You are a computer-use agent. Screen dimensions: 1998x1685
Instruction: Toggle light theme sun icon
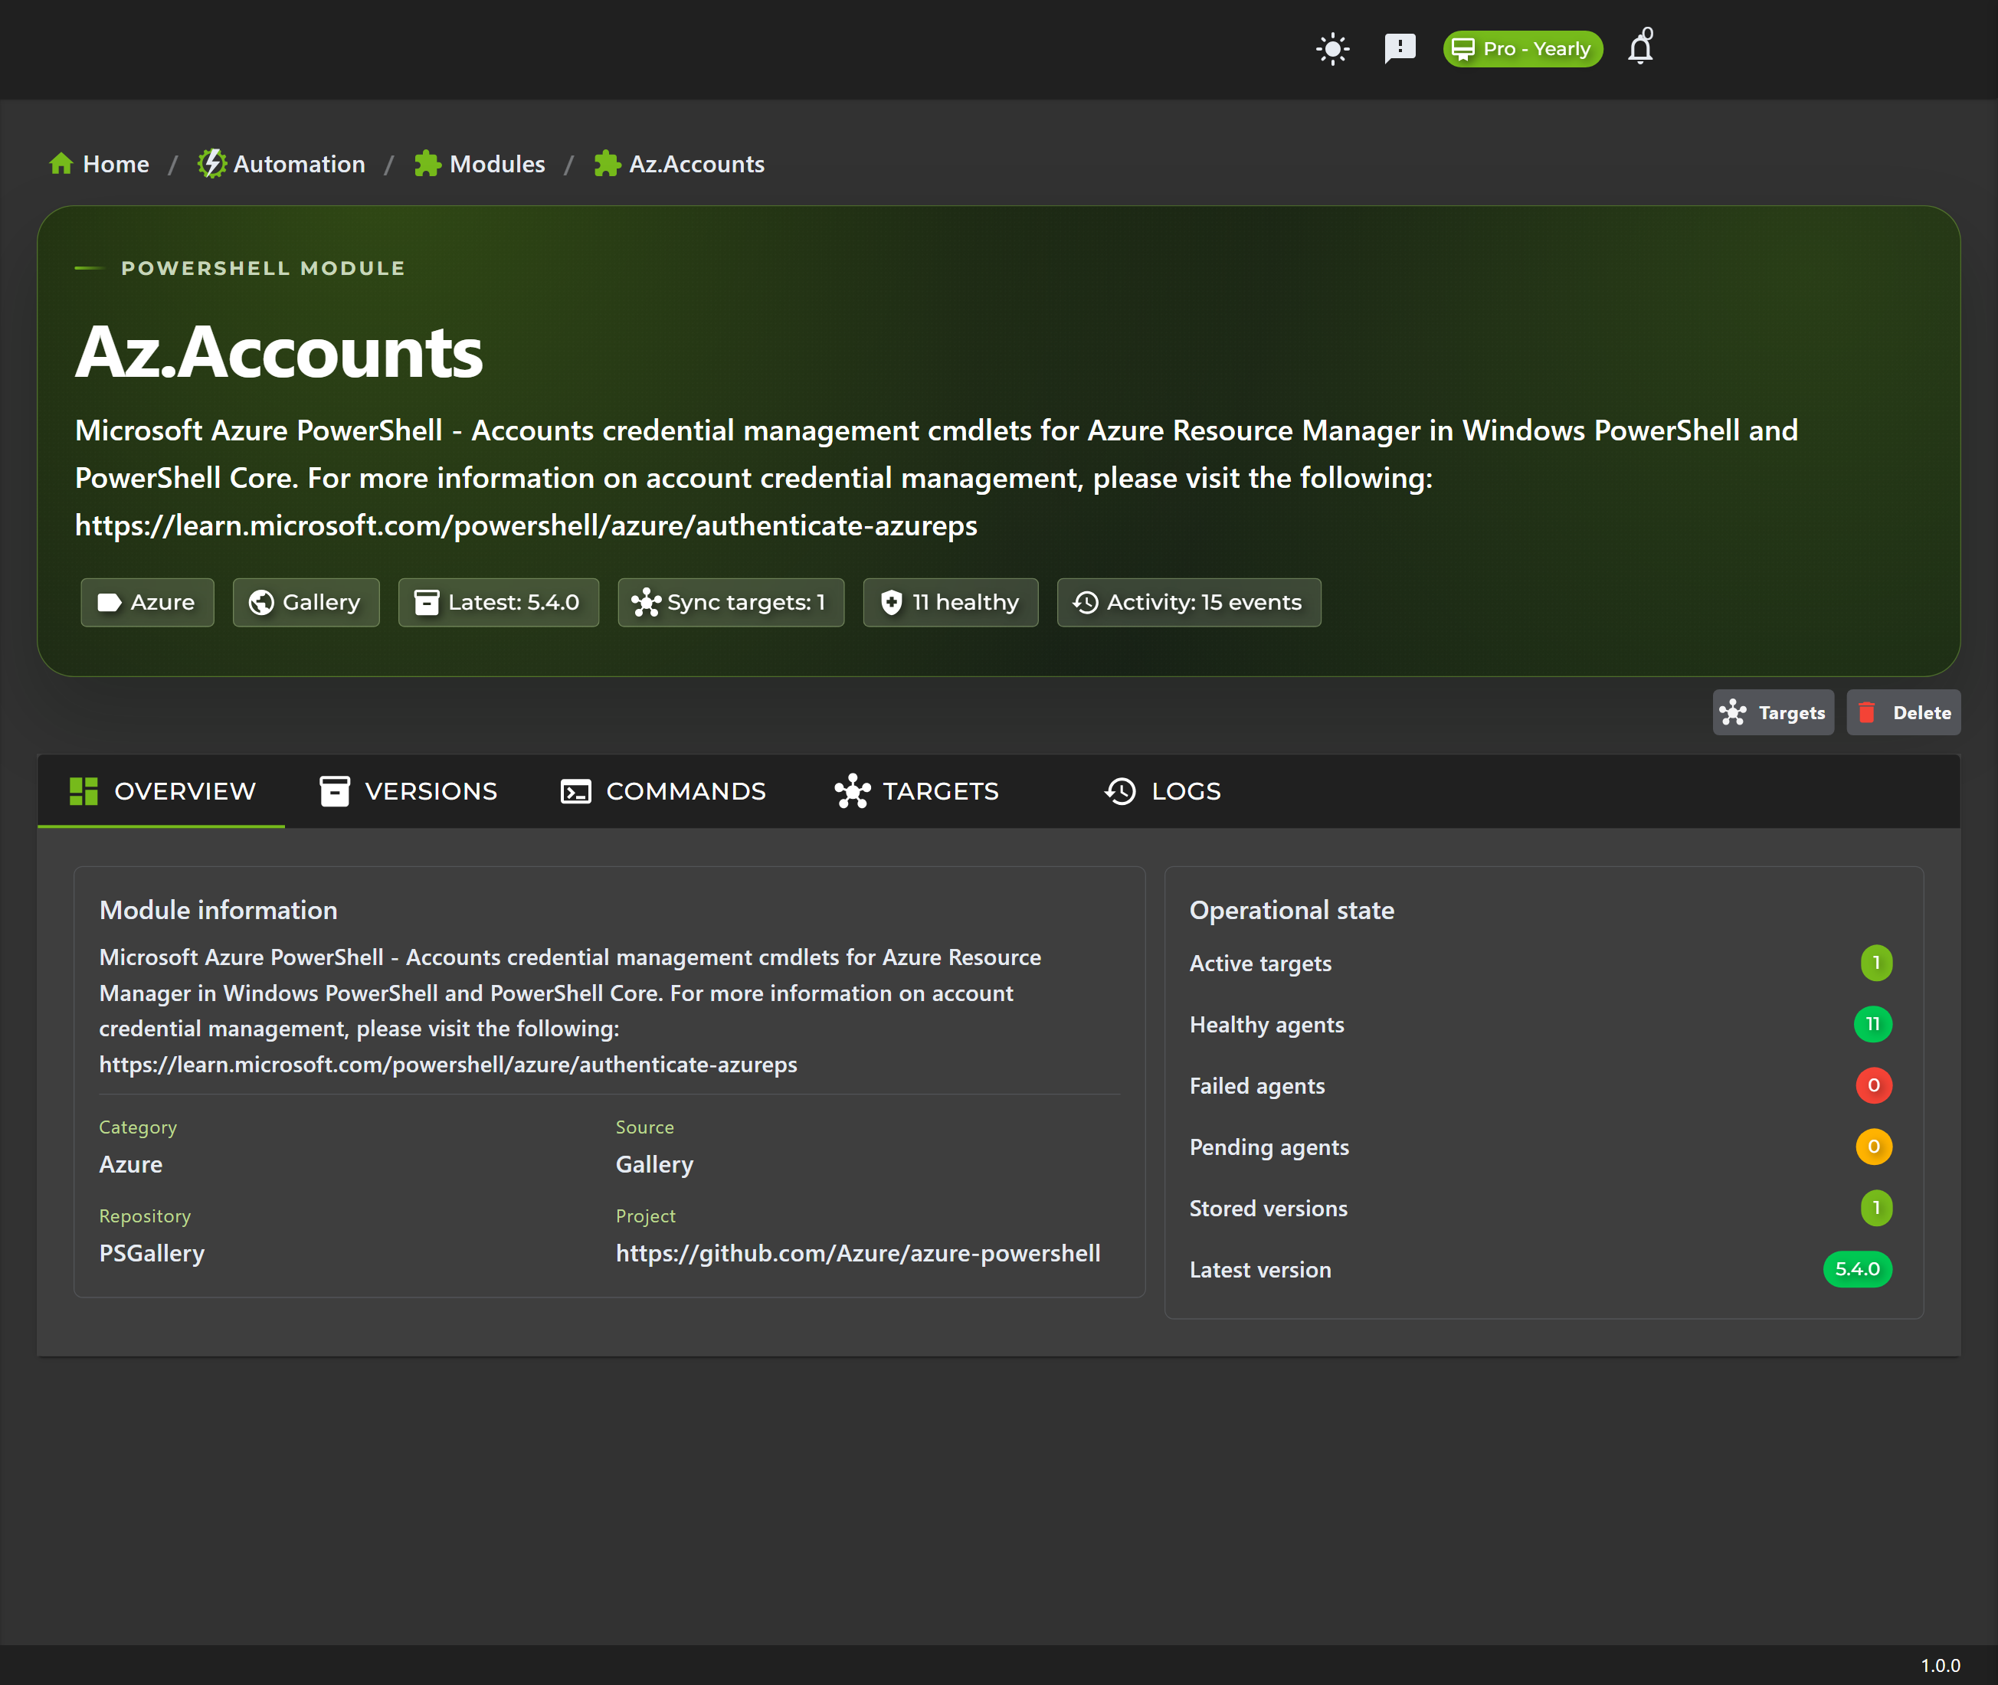[x=1332, y=49]
